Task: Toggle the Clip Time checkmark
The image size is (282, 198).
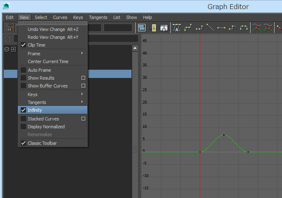Action: pos(23,45)
